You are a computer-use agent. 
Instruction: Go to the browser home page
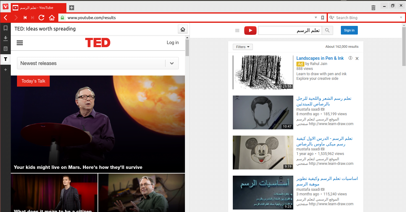coord(52,18)
